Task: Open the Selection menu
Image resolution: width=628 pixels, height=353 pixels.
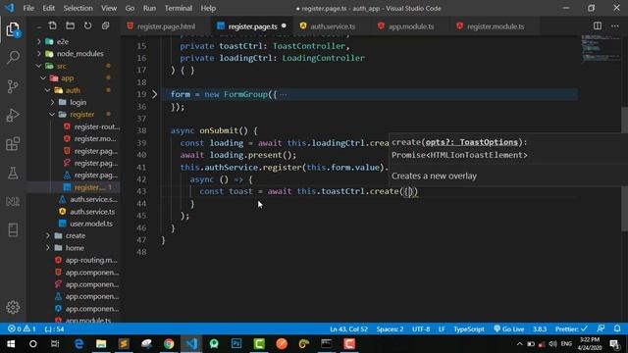Action: (78, 8)
